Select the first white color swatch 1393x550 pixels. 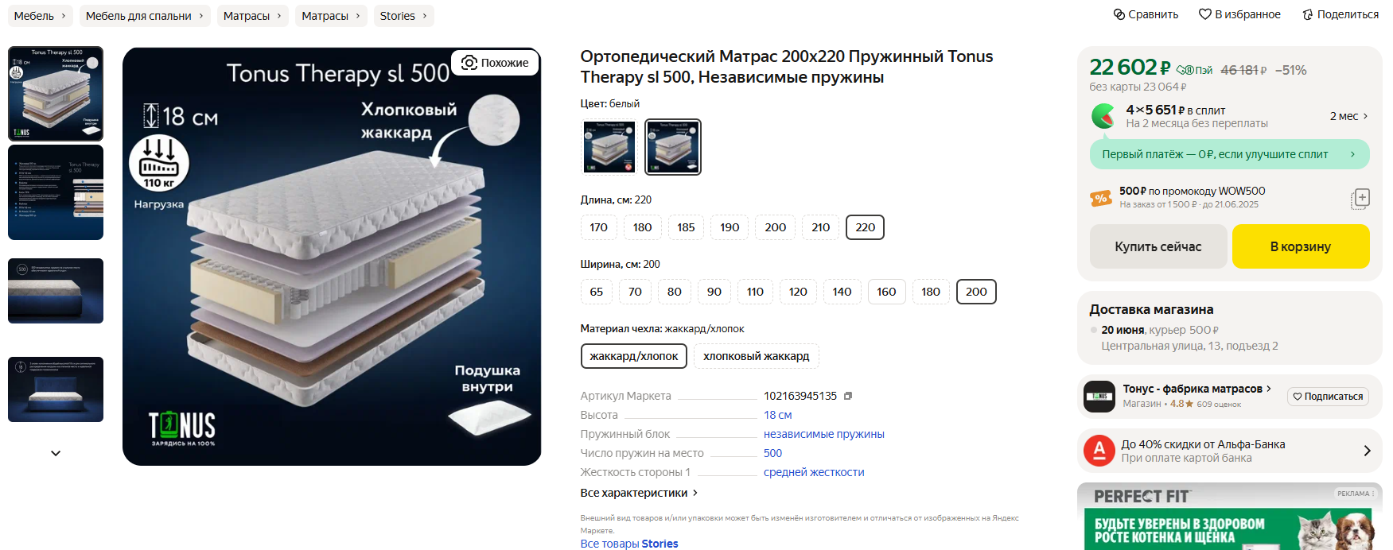(609, 147)
